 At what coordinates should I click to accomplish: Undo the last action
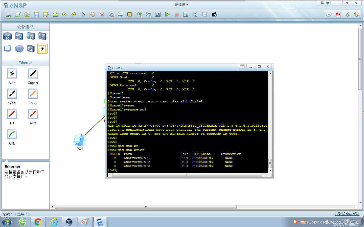tap(64, 14)
